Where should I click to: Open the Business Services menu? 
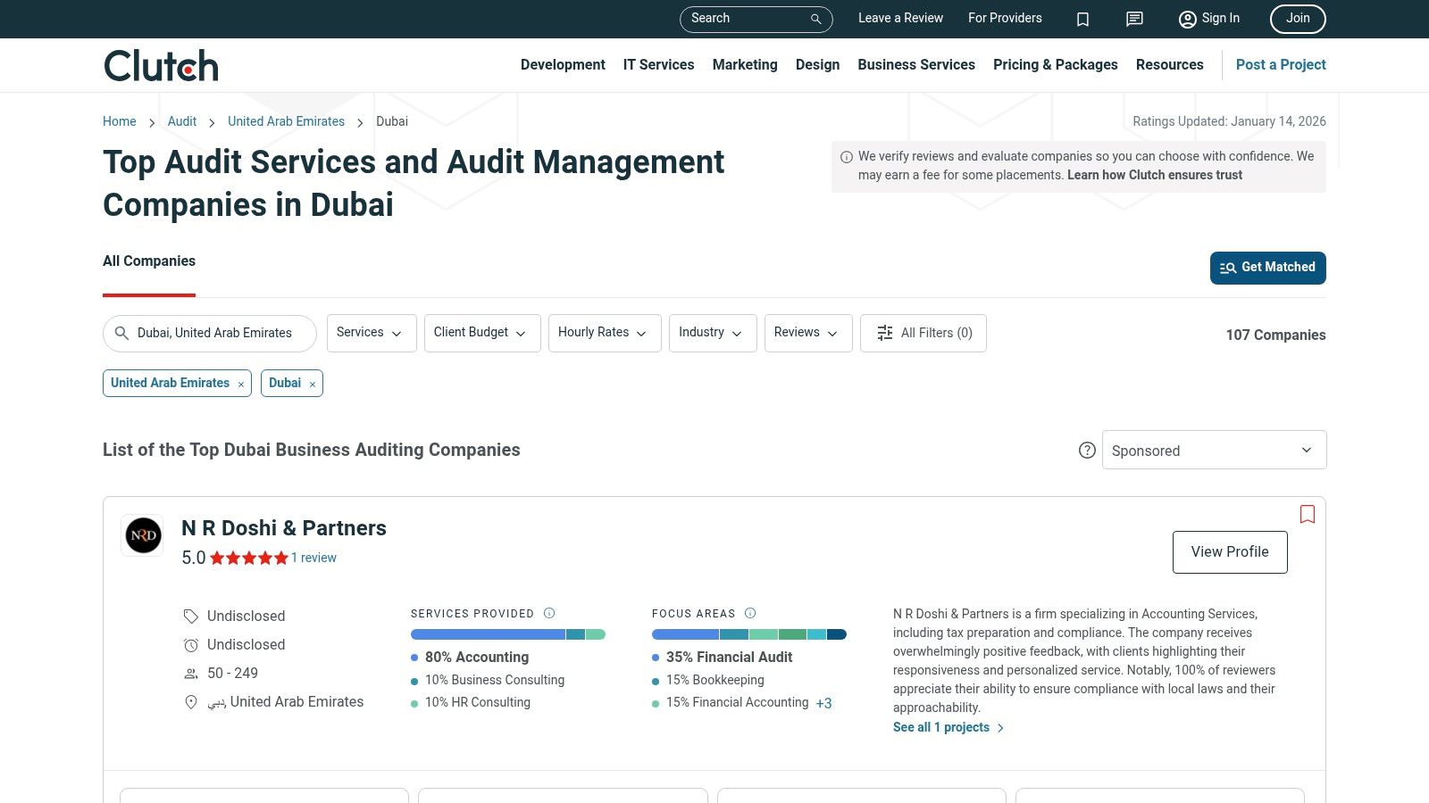916,64
